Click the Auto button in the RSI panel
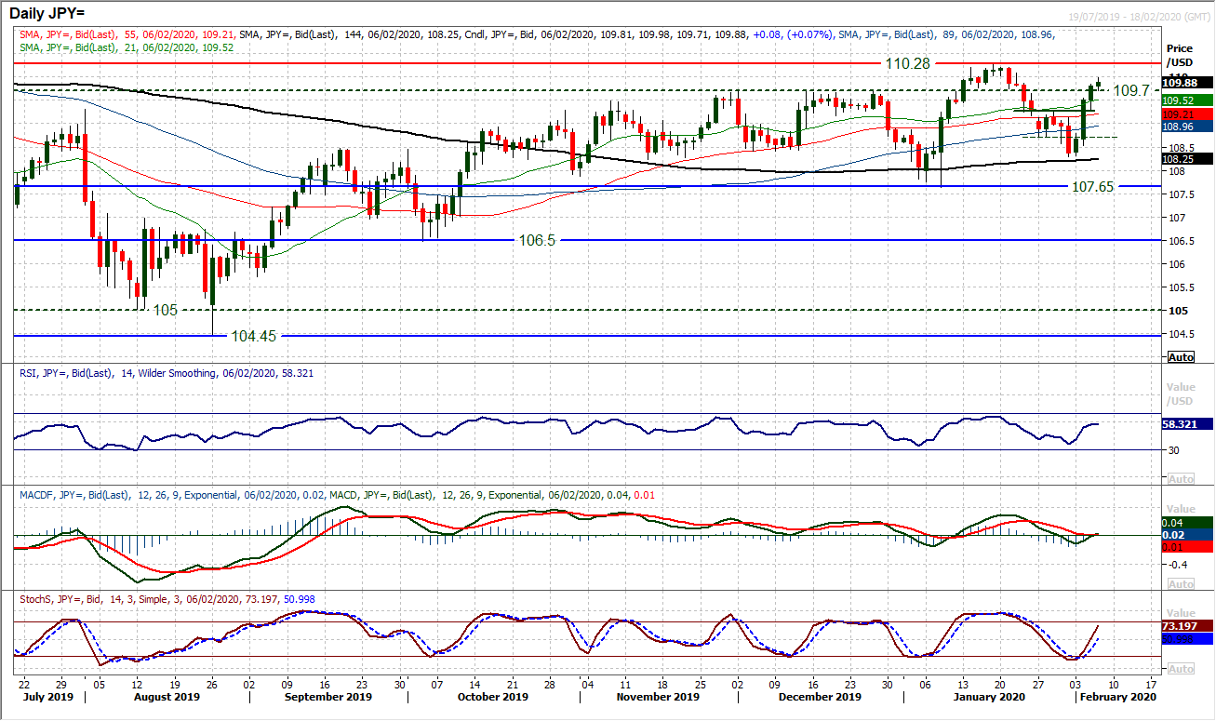The width and height of the screenshot is (1216, 721). click(x=1181, y=478)
